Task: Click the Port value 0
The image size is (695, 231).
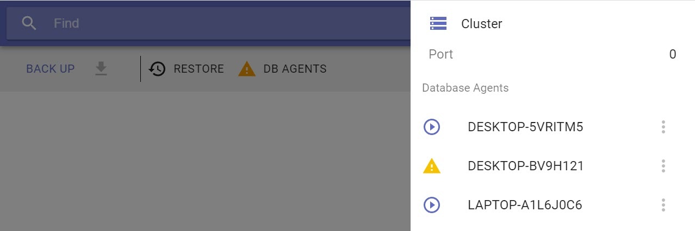Action: tap(673, 54)
